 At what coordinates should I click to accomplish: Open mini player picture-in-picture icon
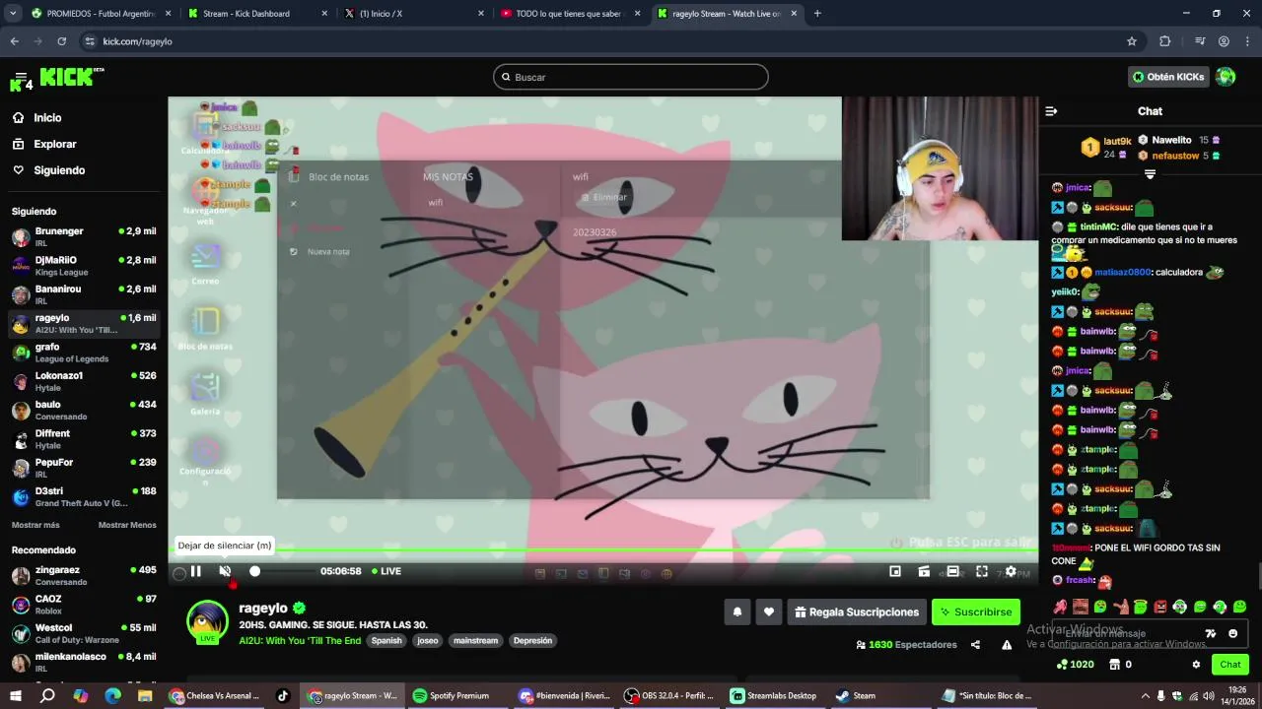point(895,571)
